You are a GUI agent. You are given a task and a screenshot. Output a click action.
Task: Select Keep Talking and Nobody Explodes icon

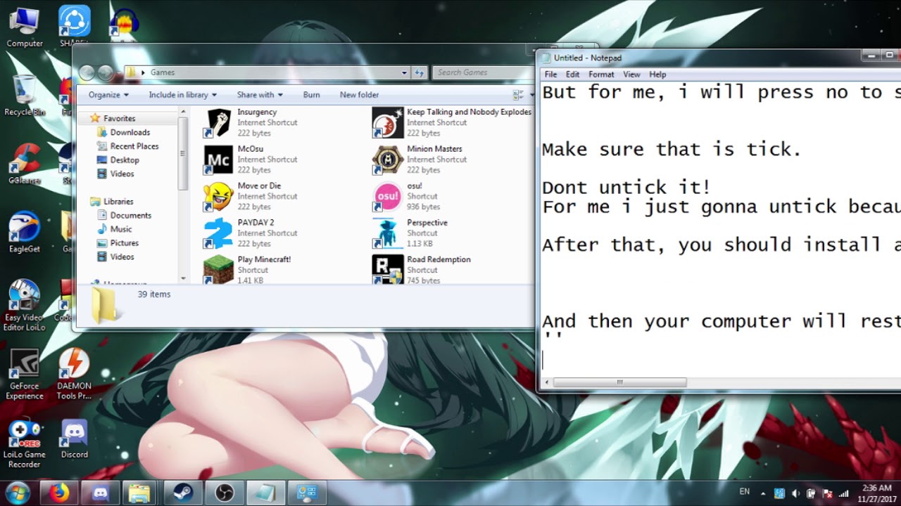point(388,123)
